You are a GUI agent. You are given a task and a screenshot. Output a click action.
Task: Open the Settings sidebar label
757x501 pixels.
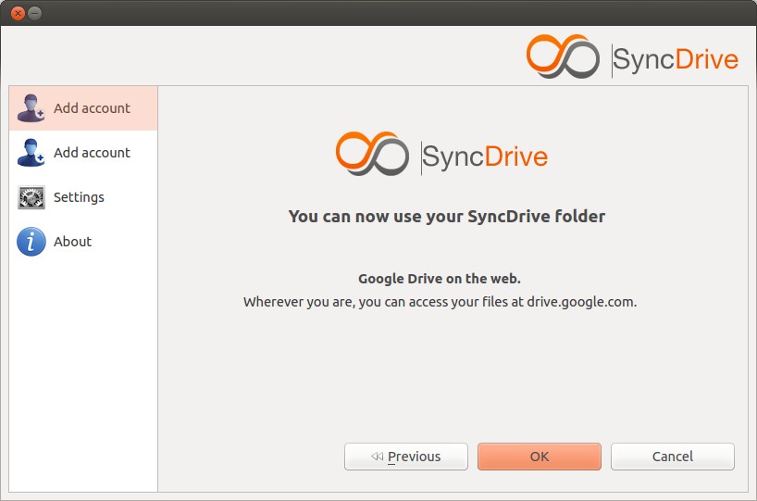[x=79, y=197]
